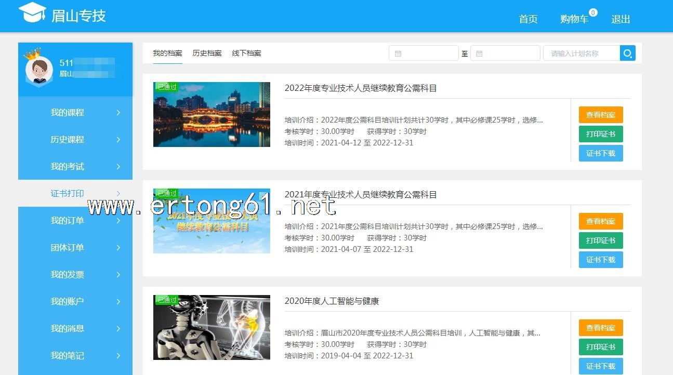This screenshot has height=375, width=673.
Task: Open 我的发票 in sidebar
Action: tap(67, 275)
